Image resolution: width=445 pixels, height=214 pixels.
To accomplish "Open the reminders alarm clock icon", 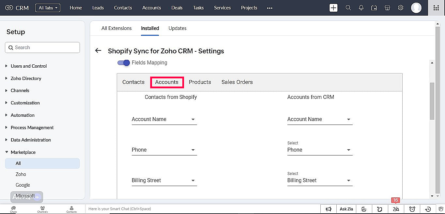I will 412,209.
